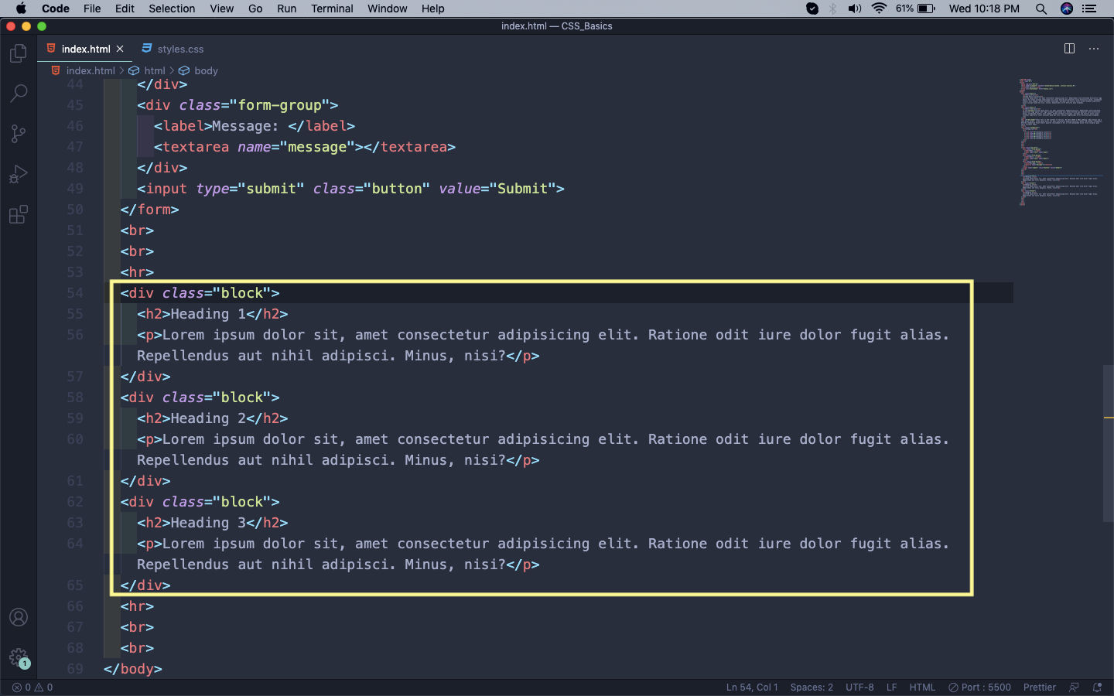Click Ln 54, Col 1 cursor position
The height and width of the screenshot is (696, 1114).
[752, 687]
